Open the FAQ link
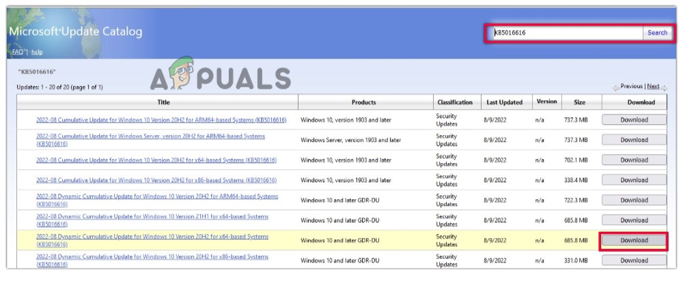The image size is (683, 283). click(18, 52)
